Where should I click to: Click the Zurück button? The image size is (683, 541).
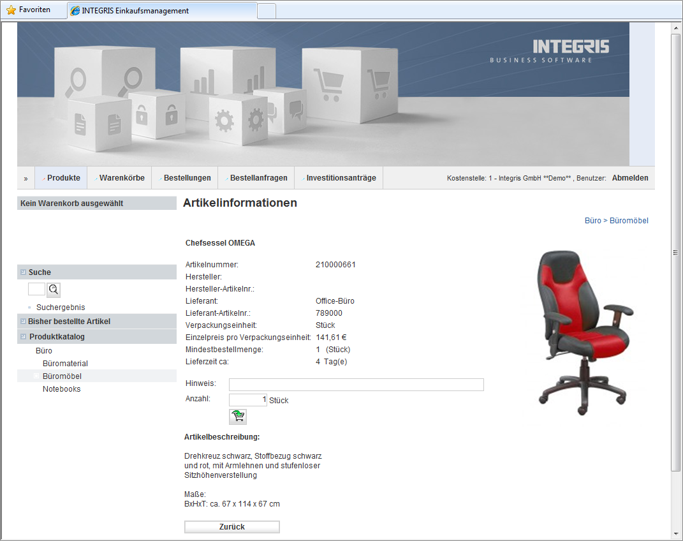(231, 526)
